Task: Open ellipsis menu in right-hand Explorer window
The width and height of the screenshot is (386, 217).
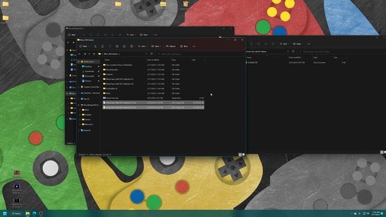Action: [x=309, y=44]
